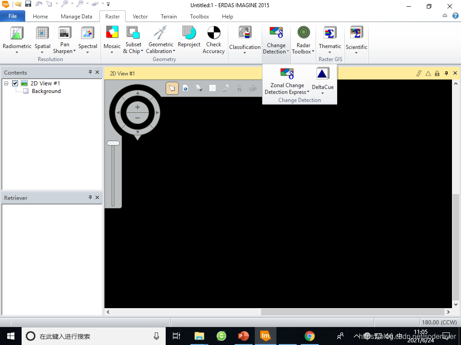Click the zoom magnifier icon in the view toolbar

(226, 88)
